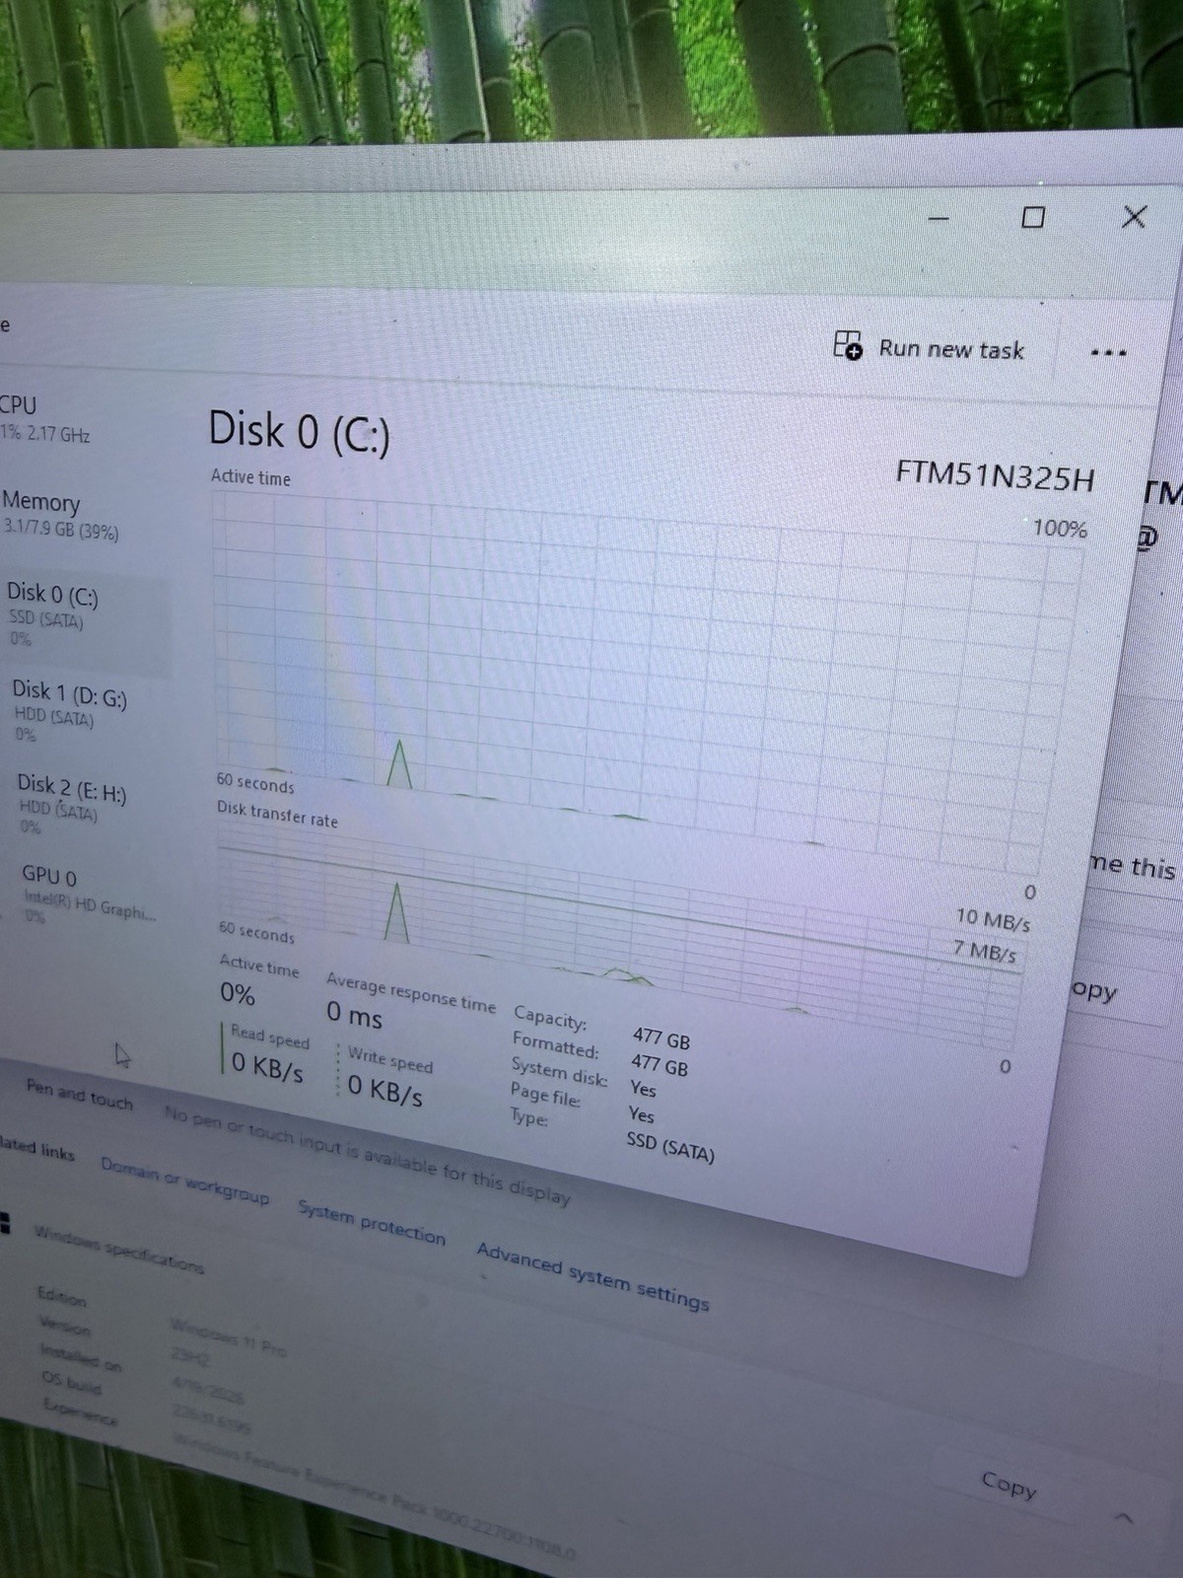Open Domain or workgroup link in Settings
Screen dimensions: 1183x1578
point(184,1180)
